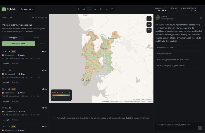Select worklist item 6:12 title
The height and width of the screenshot is (133, 205).
coord(8,52)
